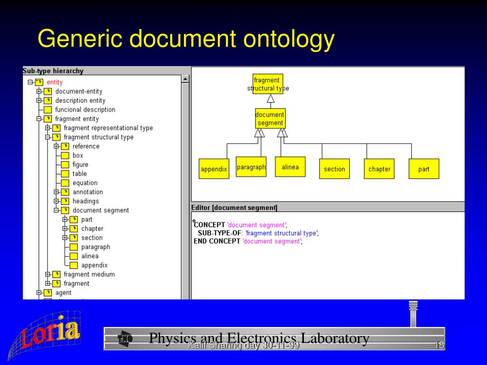Click the fragment medium icon
Viewport: 487px width, 365px height.
point(57,274)
